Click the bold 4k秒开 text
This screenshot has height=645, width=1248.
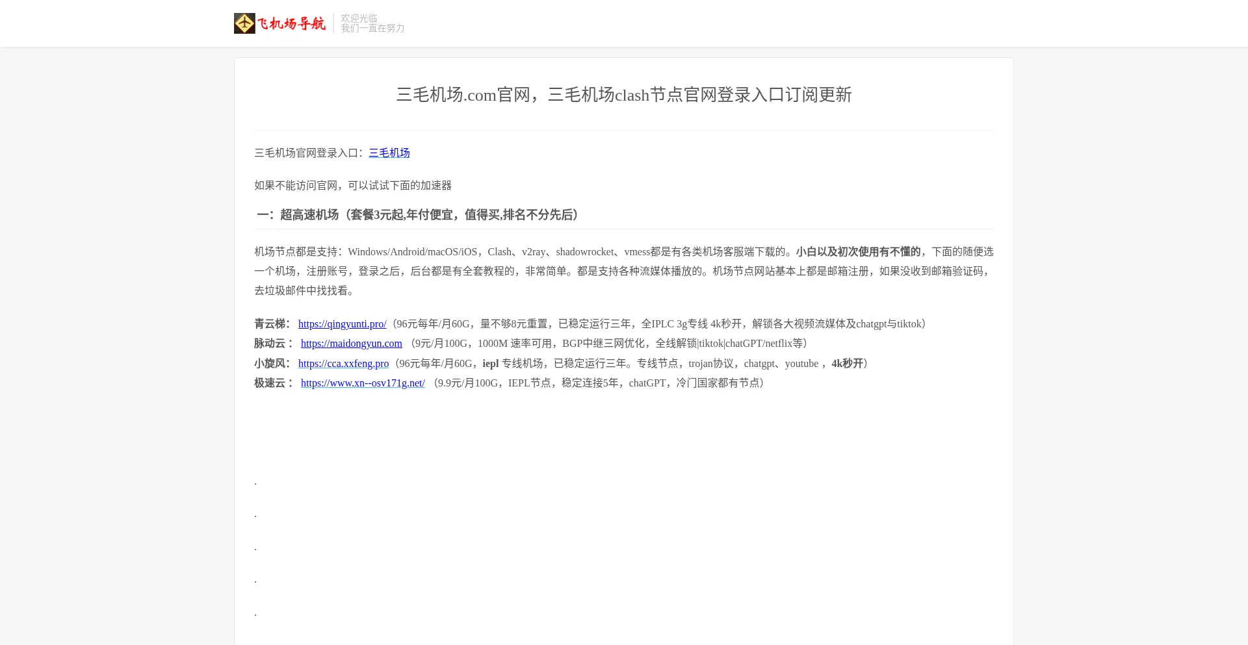pos(848,363)
